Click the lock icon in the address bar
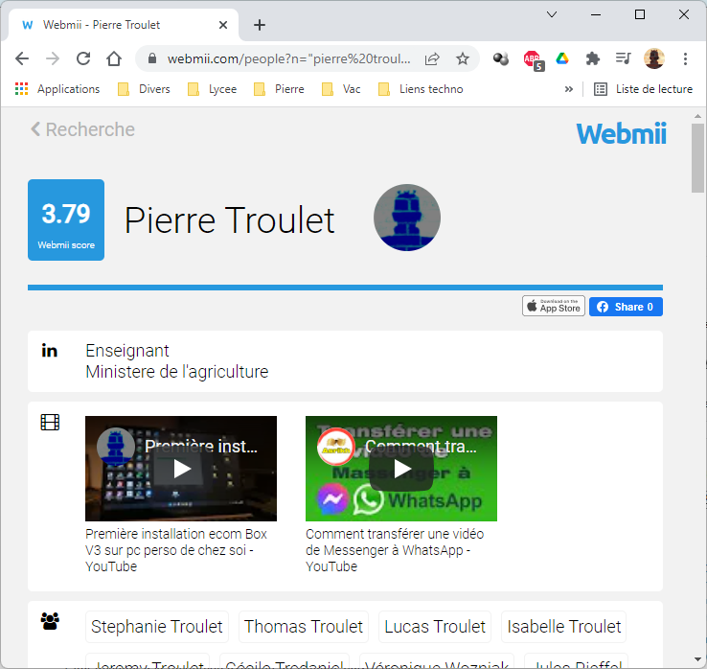 [152, 58]
